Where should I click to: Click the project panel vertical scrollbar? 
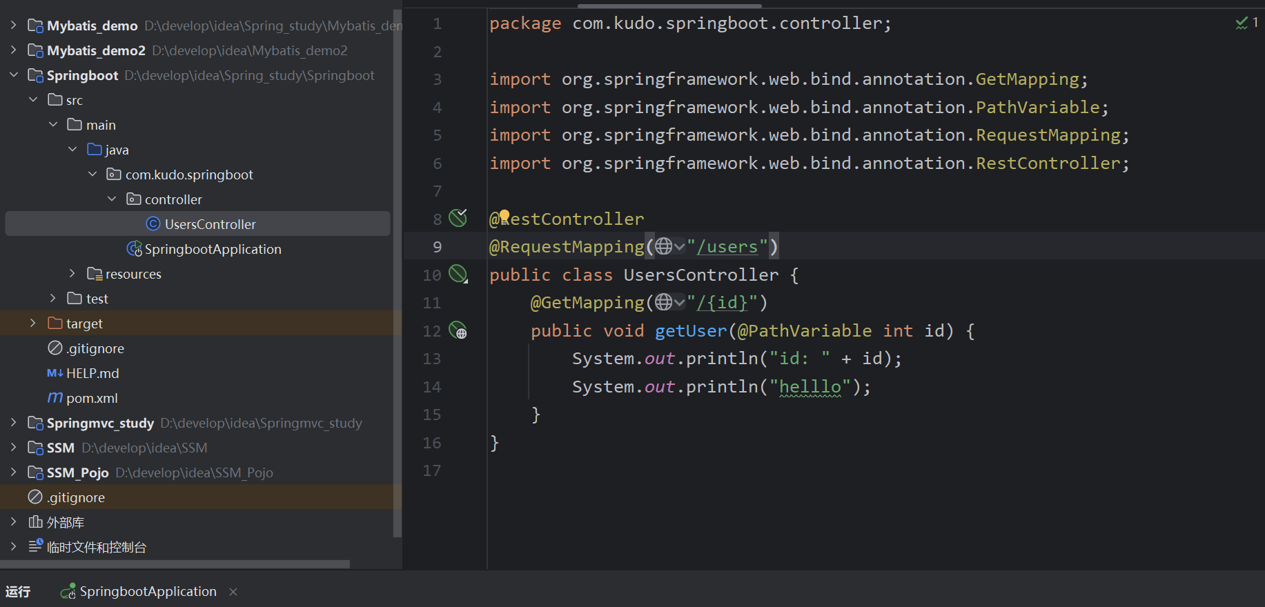[397, 272]
